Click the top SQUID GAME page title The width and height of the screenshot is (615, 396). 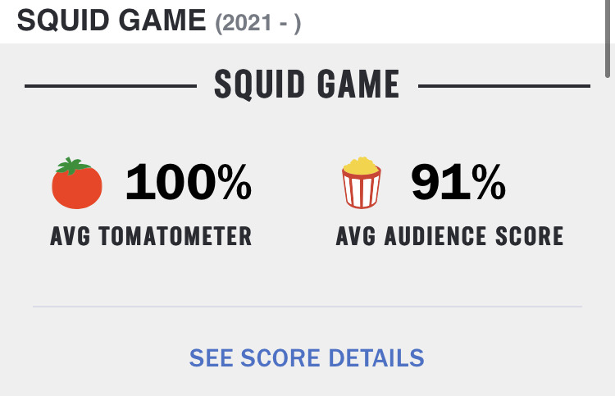click(x=112, y=21)
